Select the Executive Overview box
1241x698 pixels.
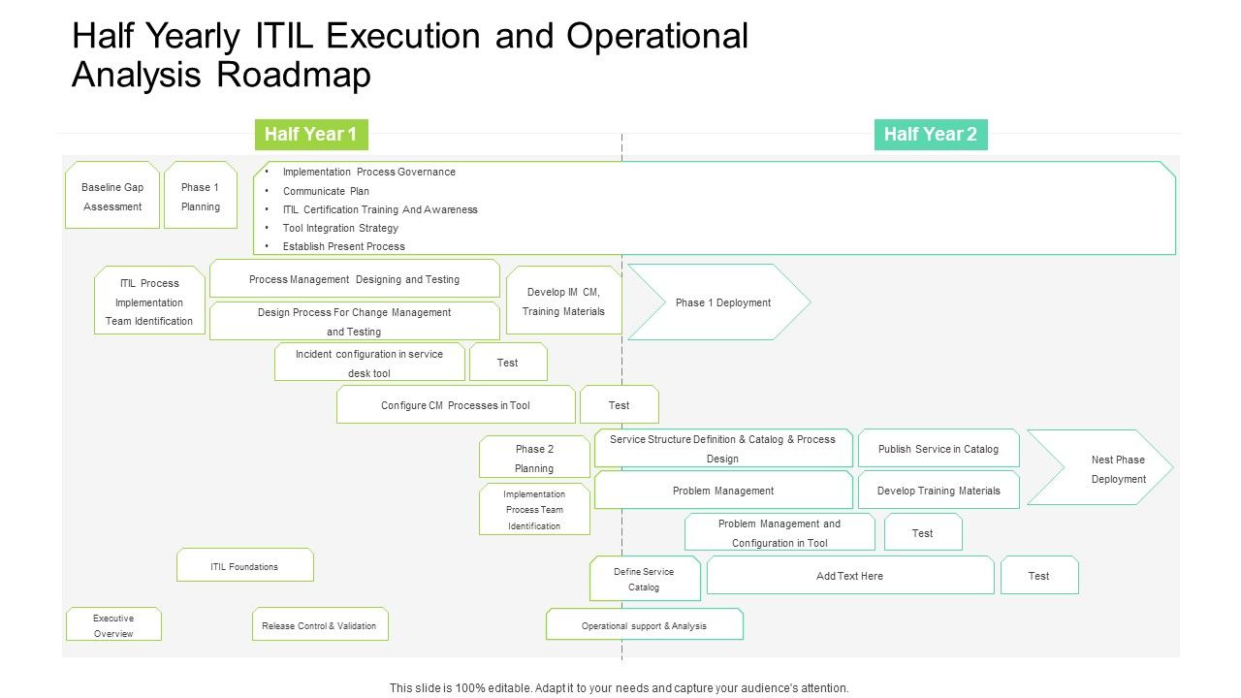[x=113, y=625]
